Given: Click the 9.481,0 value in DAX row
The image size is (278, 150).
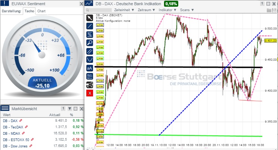Looking at the screenshot, I should 61,121.
